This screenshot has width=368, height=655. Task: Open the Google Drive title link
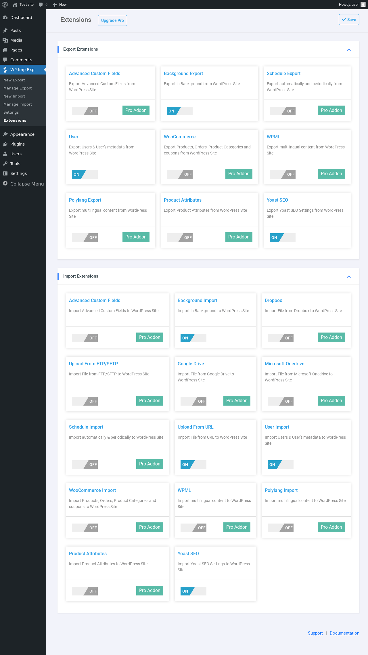pyautogui.click(x=191, y=364)
